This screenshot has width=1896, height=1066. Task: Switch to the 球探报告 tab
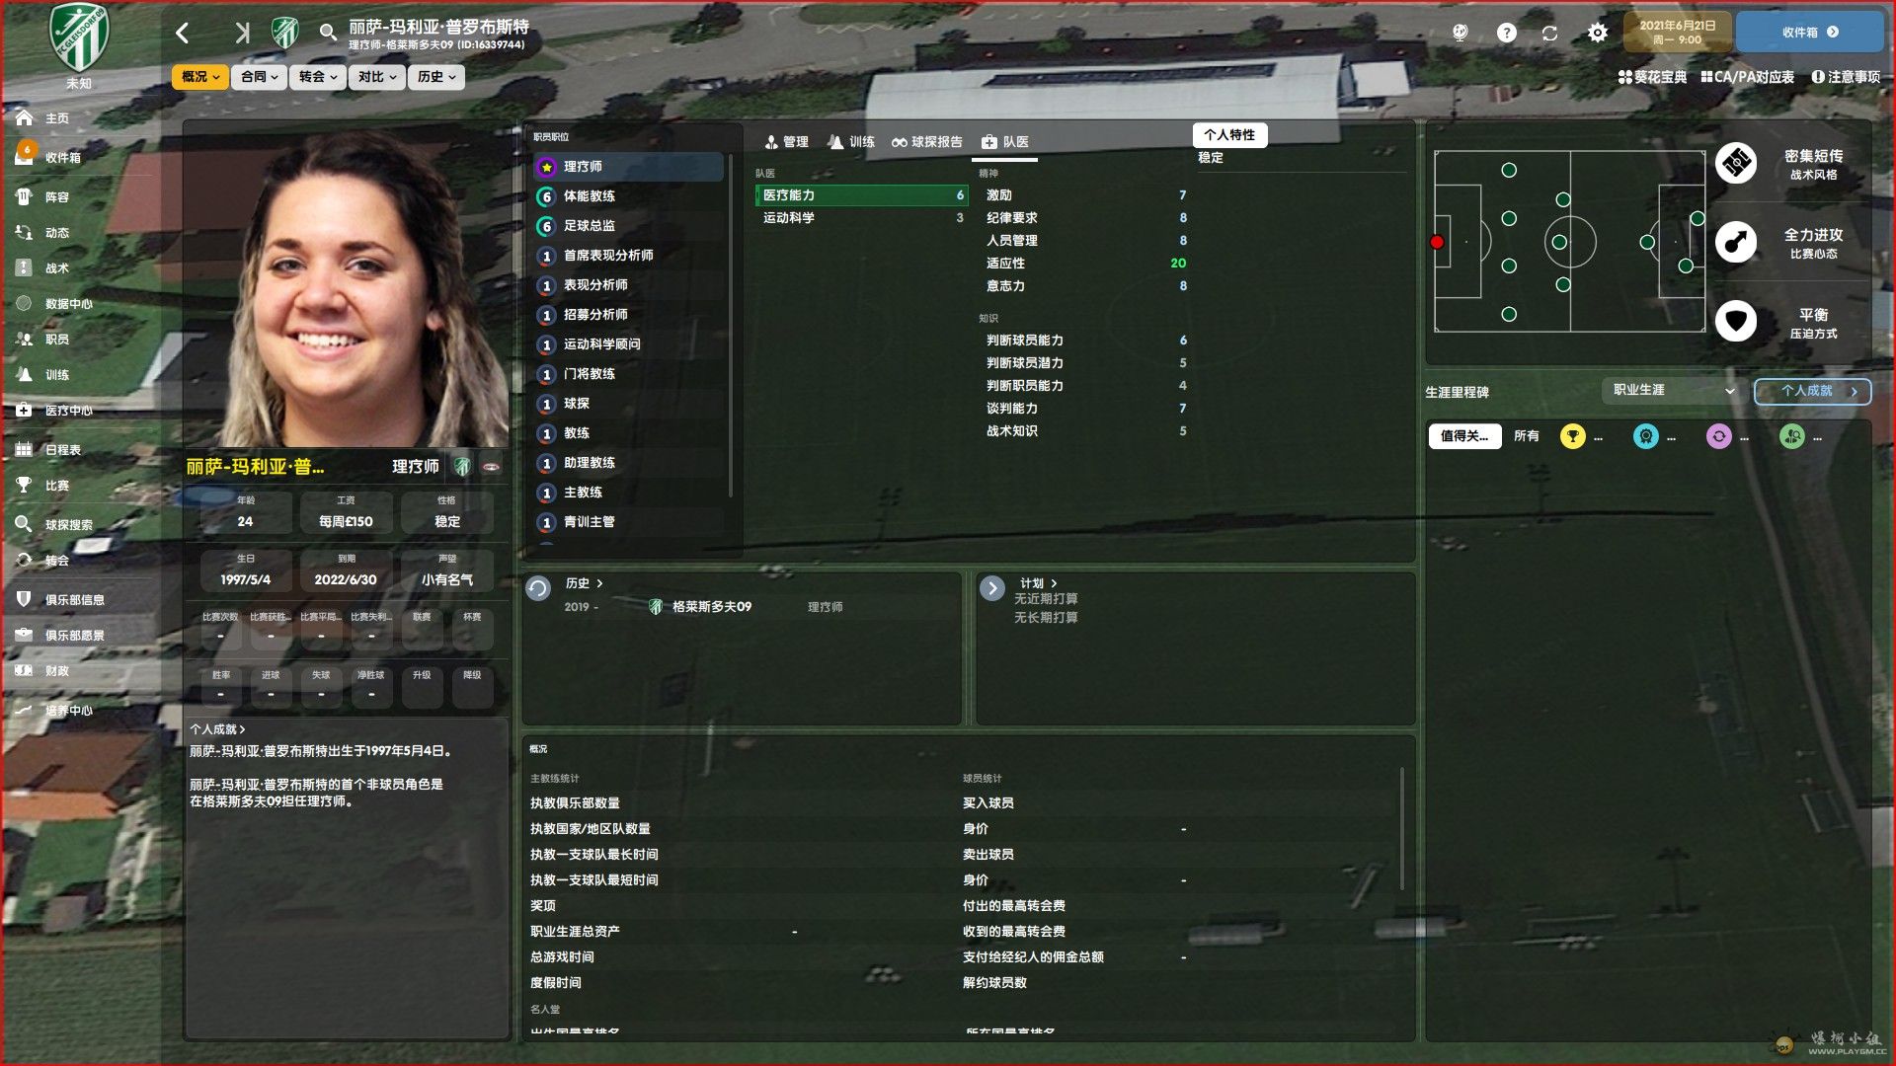pyautogui.click(x=926, y=142)
